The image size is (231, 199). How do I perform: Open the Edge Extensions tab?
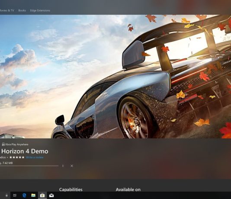click(40, 10)
